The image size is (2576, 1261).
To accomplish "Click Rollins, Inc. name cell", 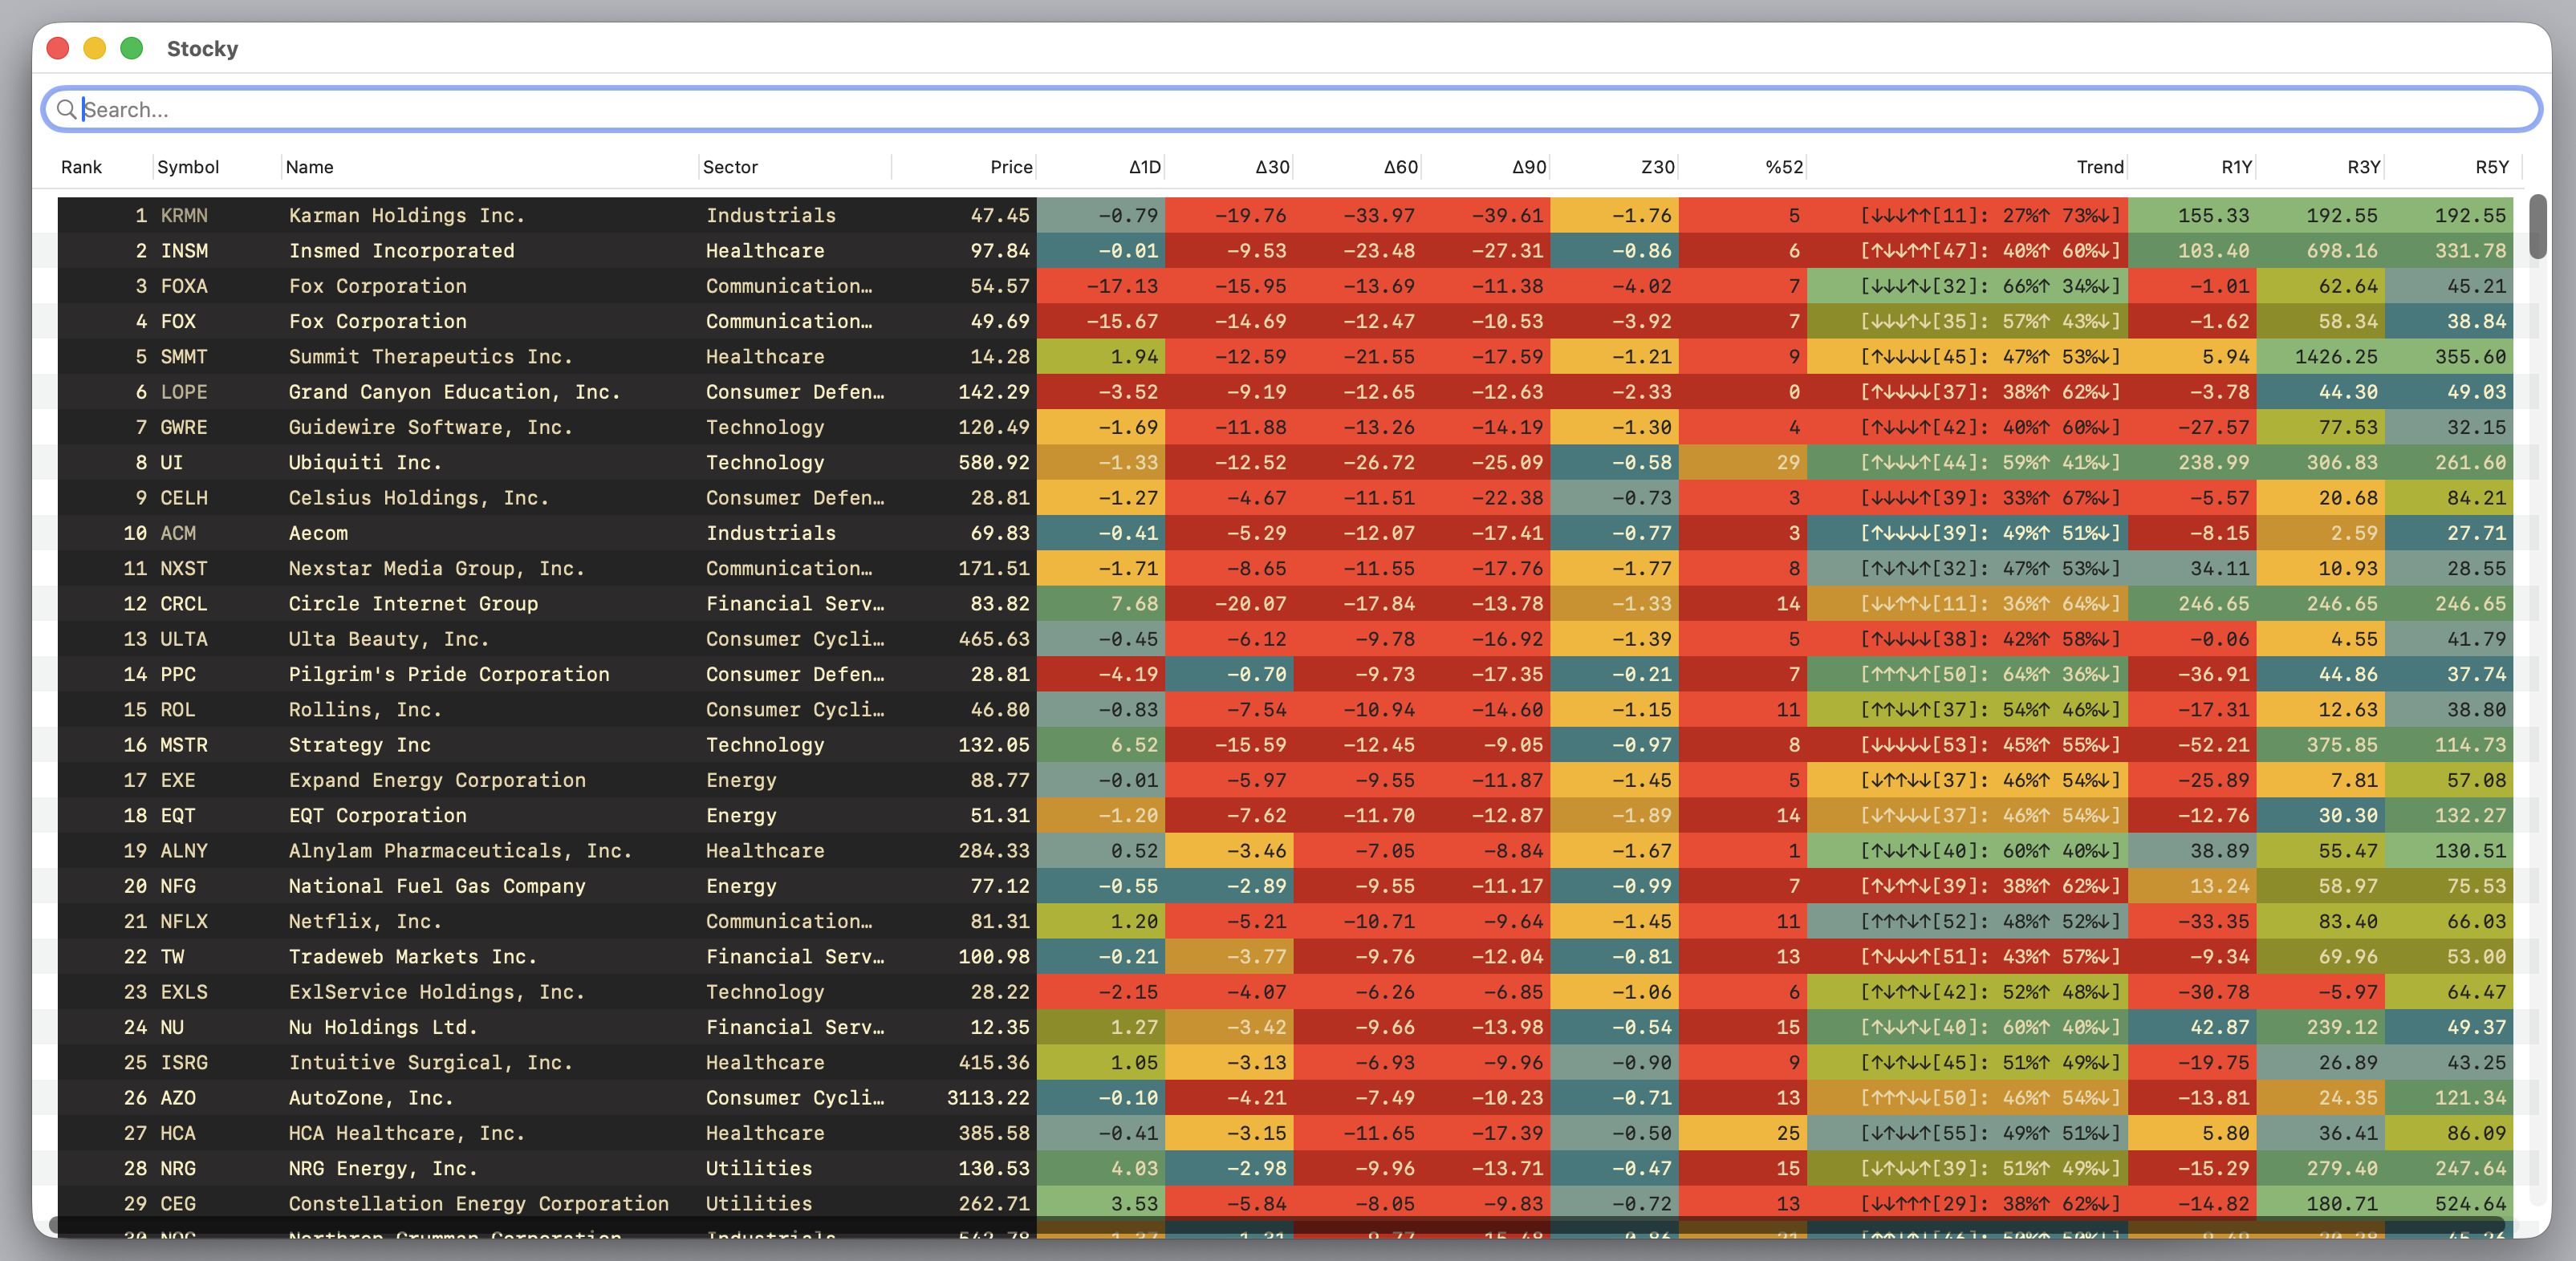I will tap(365, 709).
